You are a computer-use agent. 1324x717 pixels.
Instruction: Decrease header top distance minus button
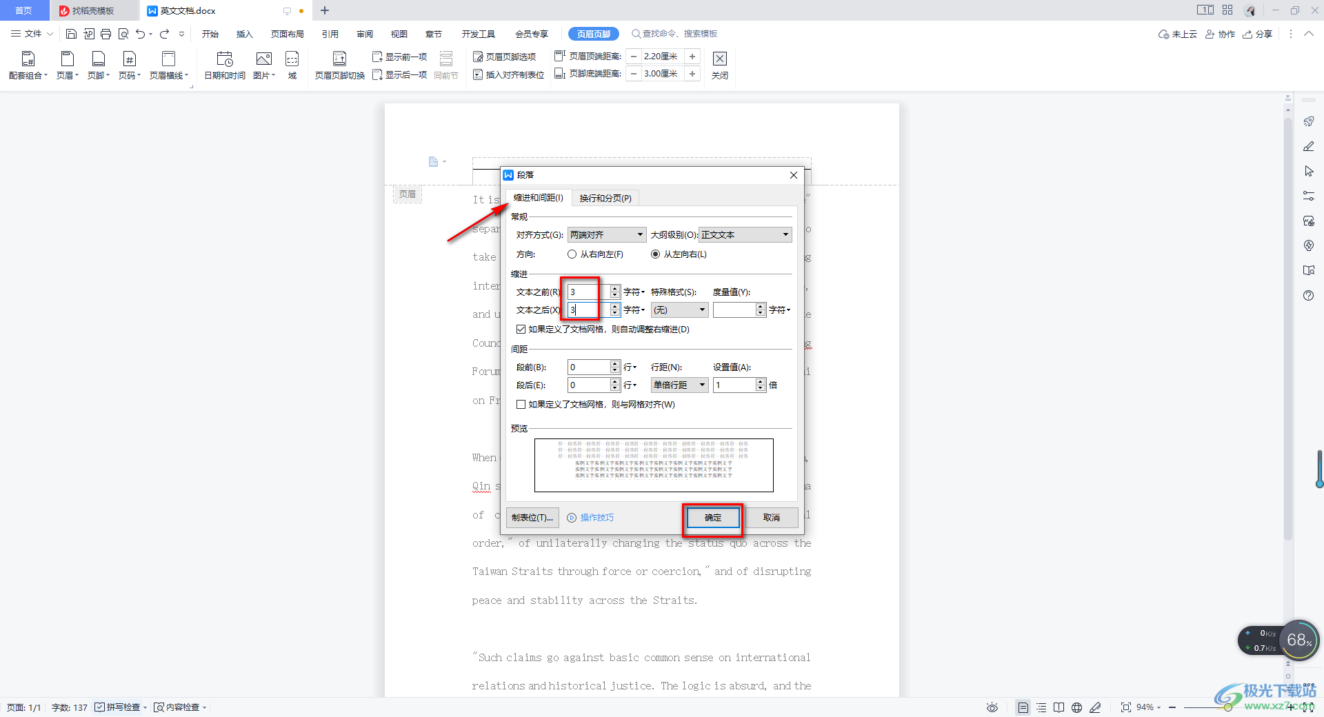click(634, 57)
